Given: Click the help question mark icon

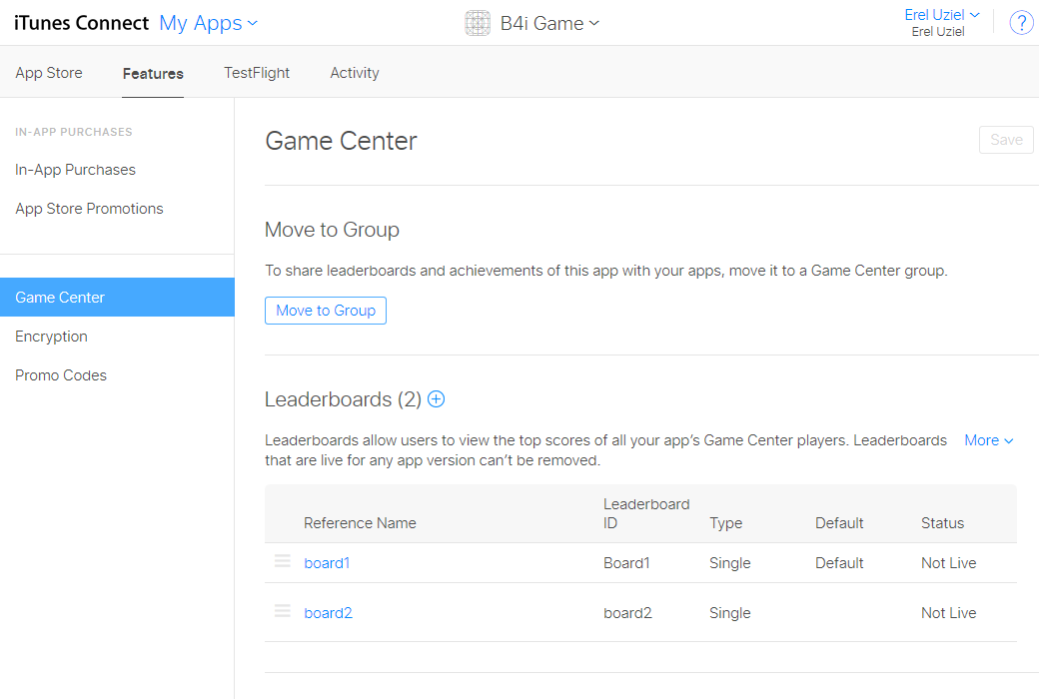Looking at the screenshot, I should [1020, 23].
